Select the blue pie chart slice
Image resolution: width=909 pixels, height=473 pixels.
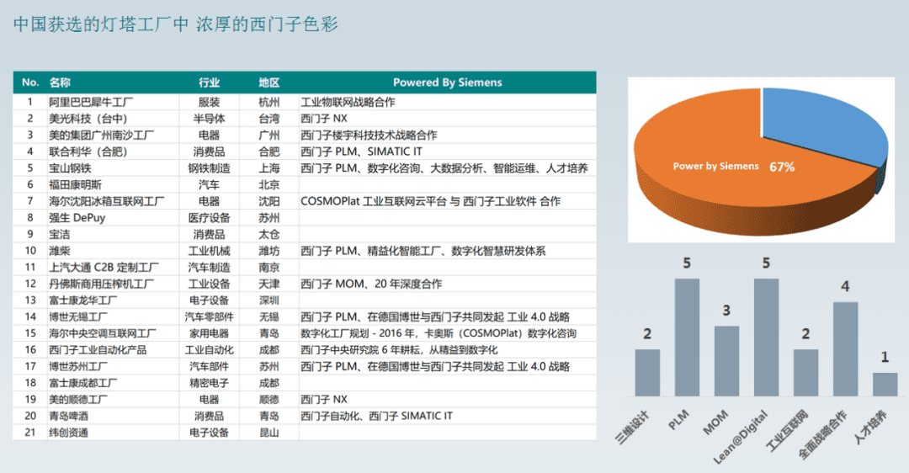821,126
